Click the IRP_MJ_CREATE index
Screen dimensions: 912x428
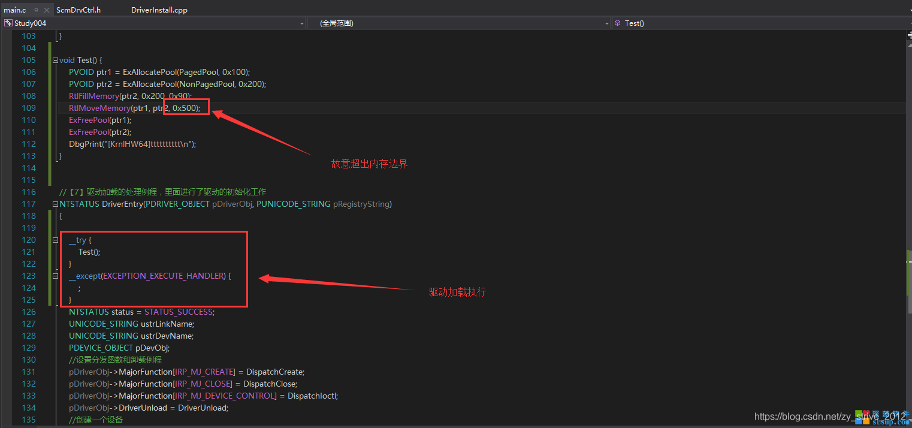tap(204, 372)
